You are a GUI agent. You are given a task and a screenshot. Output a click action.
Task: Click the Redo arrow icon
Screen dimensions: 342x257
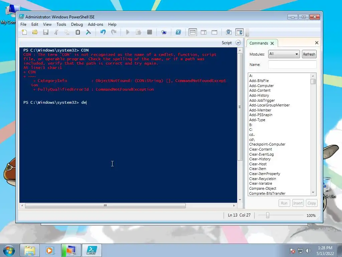pos(114,32)
